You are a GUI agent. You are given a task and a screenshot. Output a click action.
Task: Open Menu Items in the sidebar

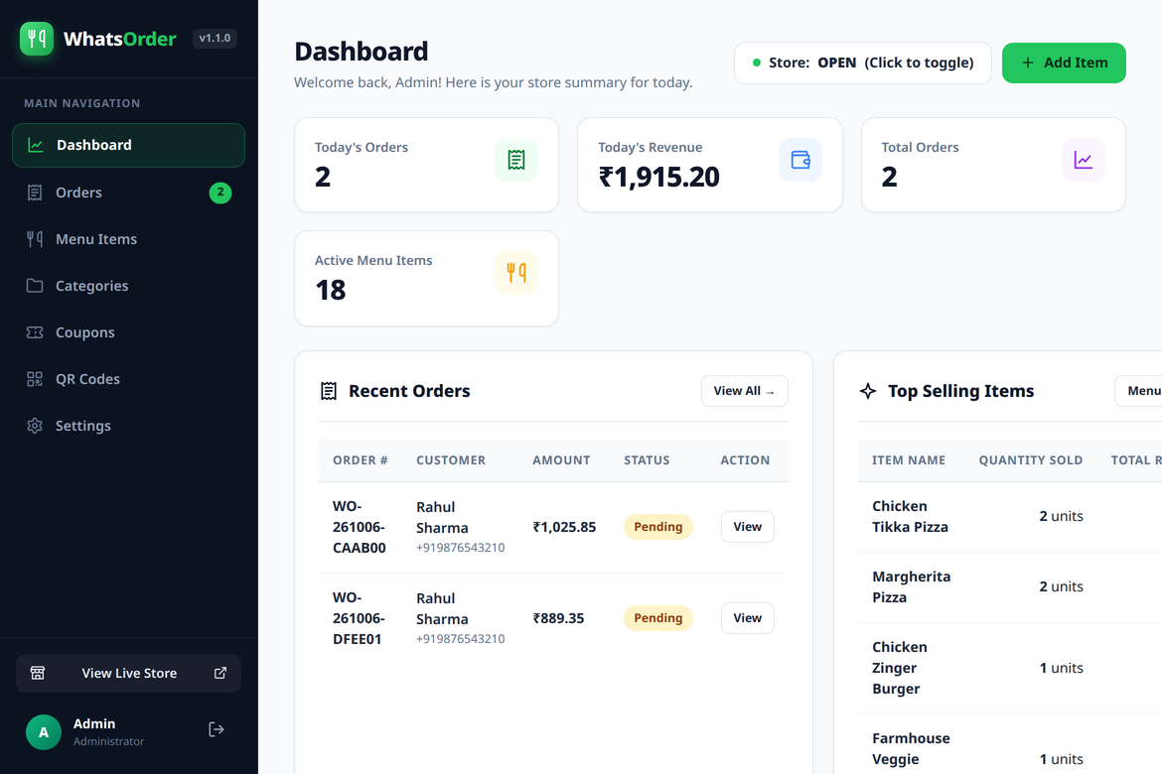pyautogui.click(x=128, y=238)
